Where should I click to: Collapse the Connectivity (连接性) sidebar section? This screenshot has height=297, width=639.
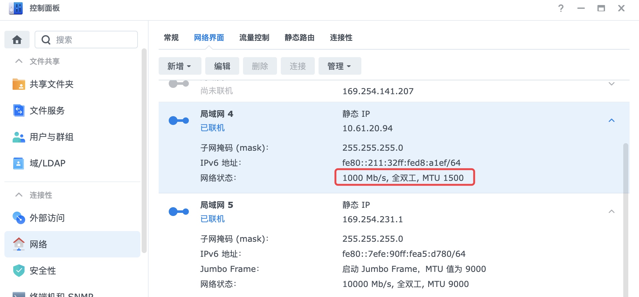click(19, 195)
